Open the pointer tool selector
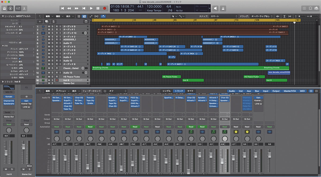The height and width of the screenshot is (177, 321). pyautogui.click(x=174, y=16)
